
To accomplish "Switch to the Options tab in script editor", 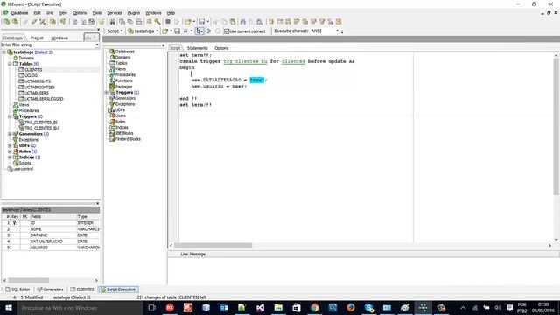I will 221,48.
